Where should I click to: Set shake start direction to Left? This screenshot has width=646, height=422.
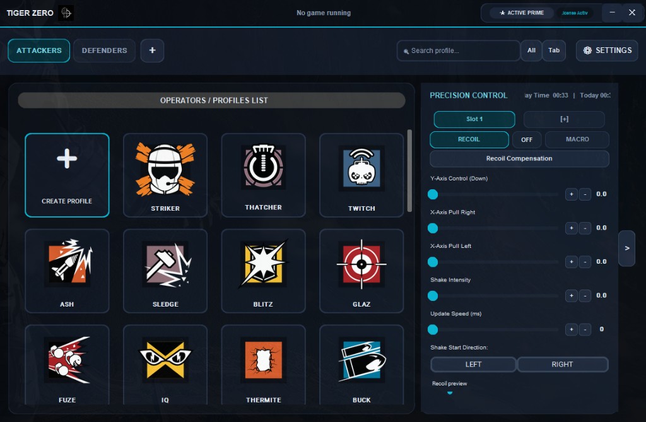point(473,365)
